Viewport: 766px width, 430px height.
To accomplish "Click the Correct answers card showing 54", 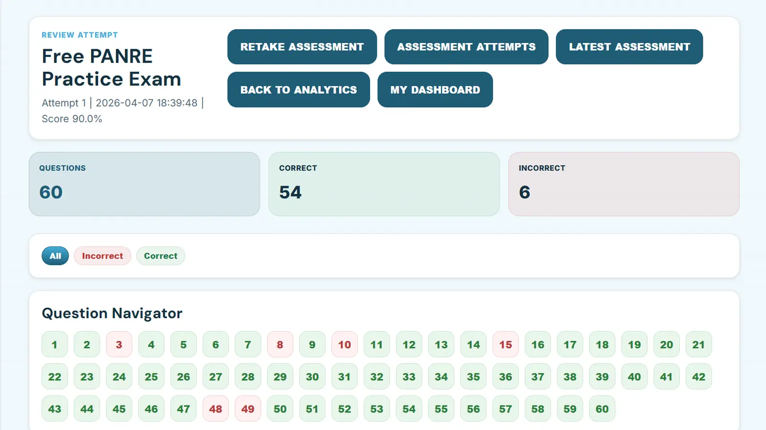I will [384, 184].
